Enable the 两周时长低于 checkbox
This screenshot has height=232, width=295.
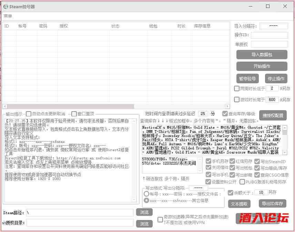237,88
